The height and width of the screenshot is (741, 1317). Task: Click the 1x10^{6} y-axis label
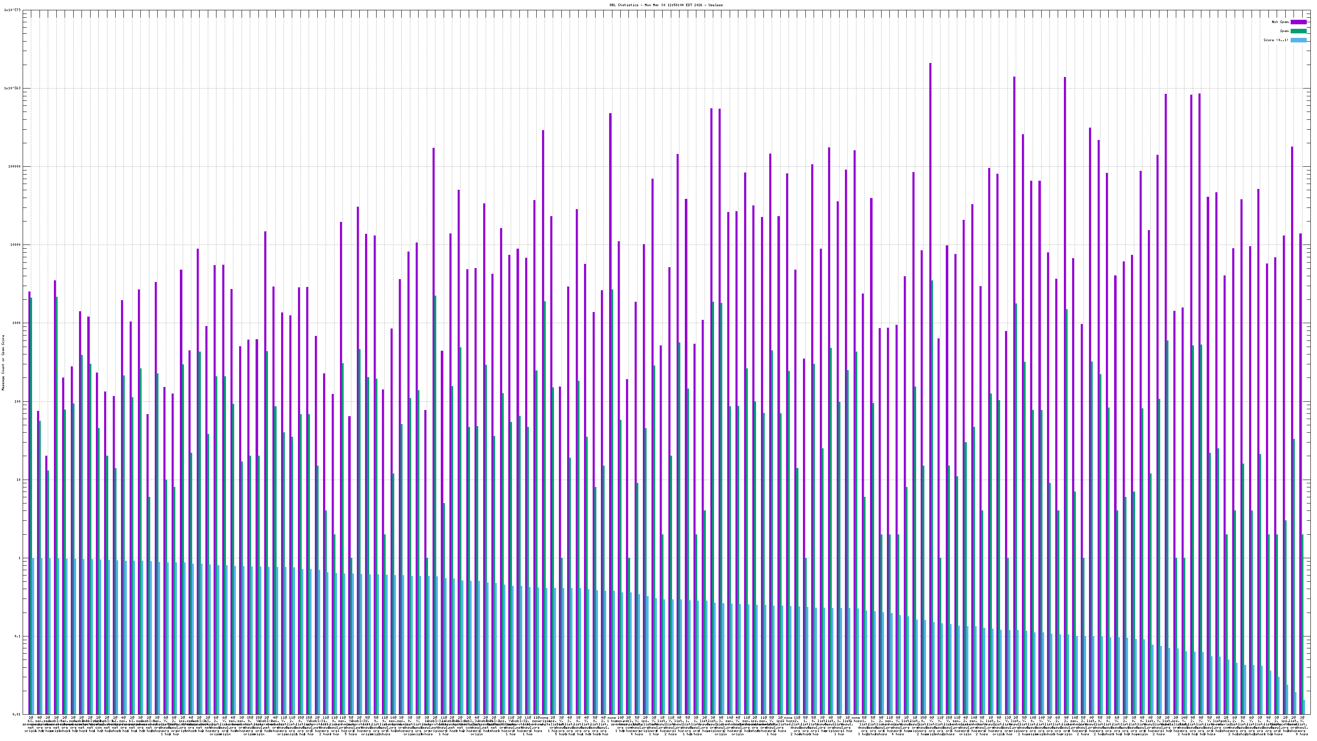coord(12,88)
